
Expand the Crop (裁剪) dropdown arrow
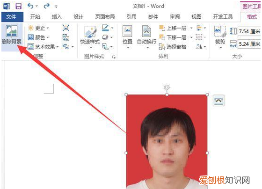(220, 48)
